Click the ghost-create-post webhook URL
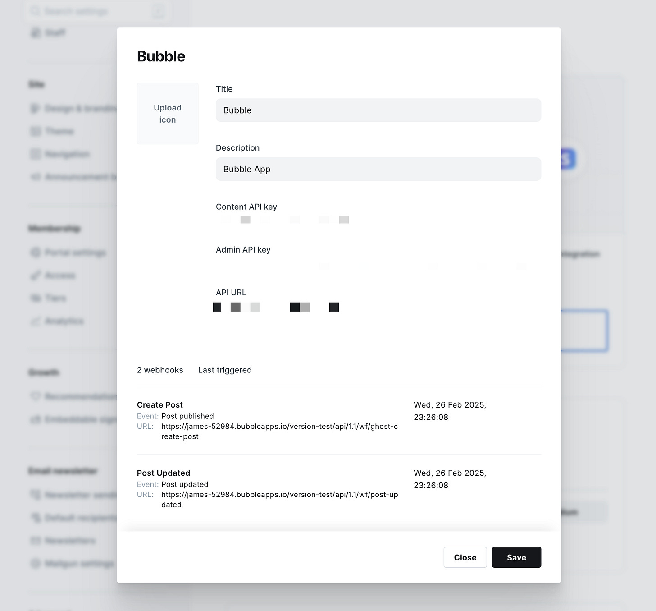 tap(279, 432)
